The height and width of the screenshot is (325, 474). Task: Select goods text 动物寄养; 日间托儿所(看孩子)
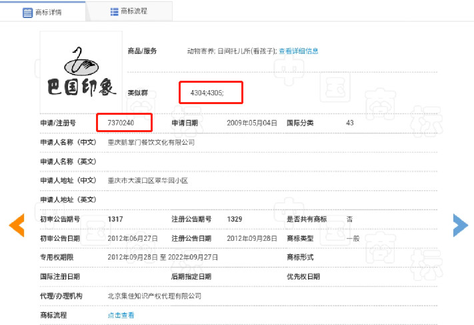[x=231, y=51]
